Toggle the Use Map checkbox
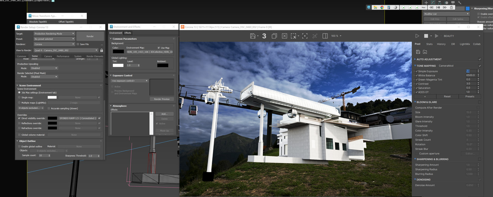 pos(159,48)
